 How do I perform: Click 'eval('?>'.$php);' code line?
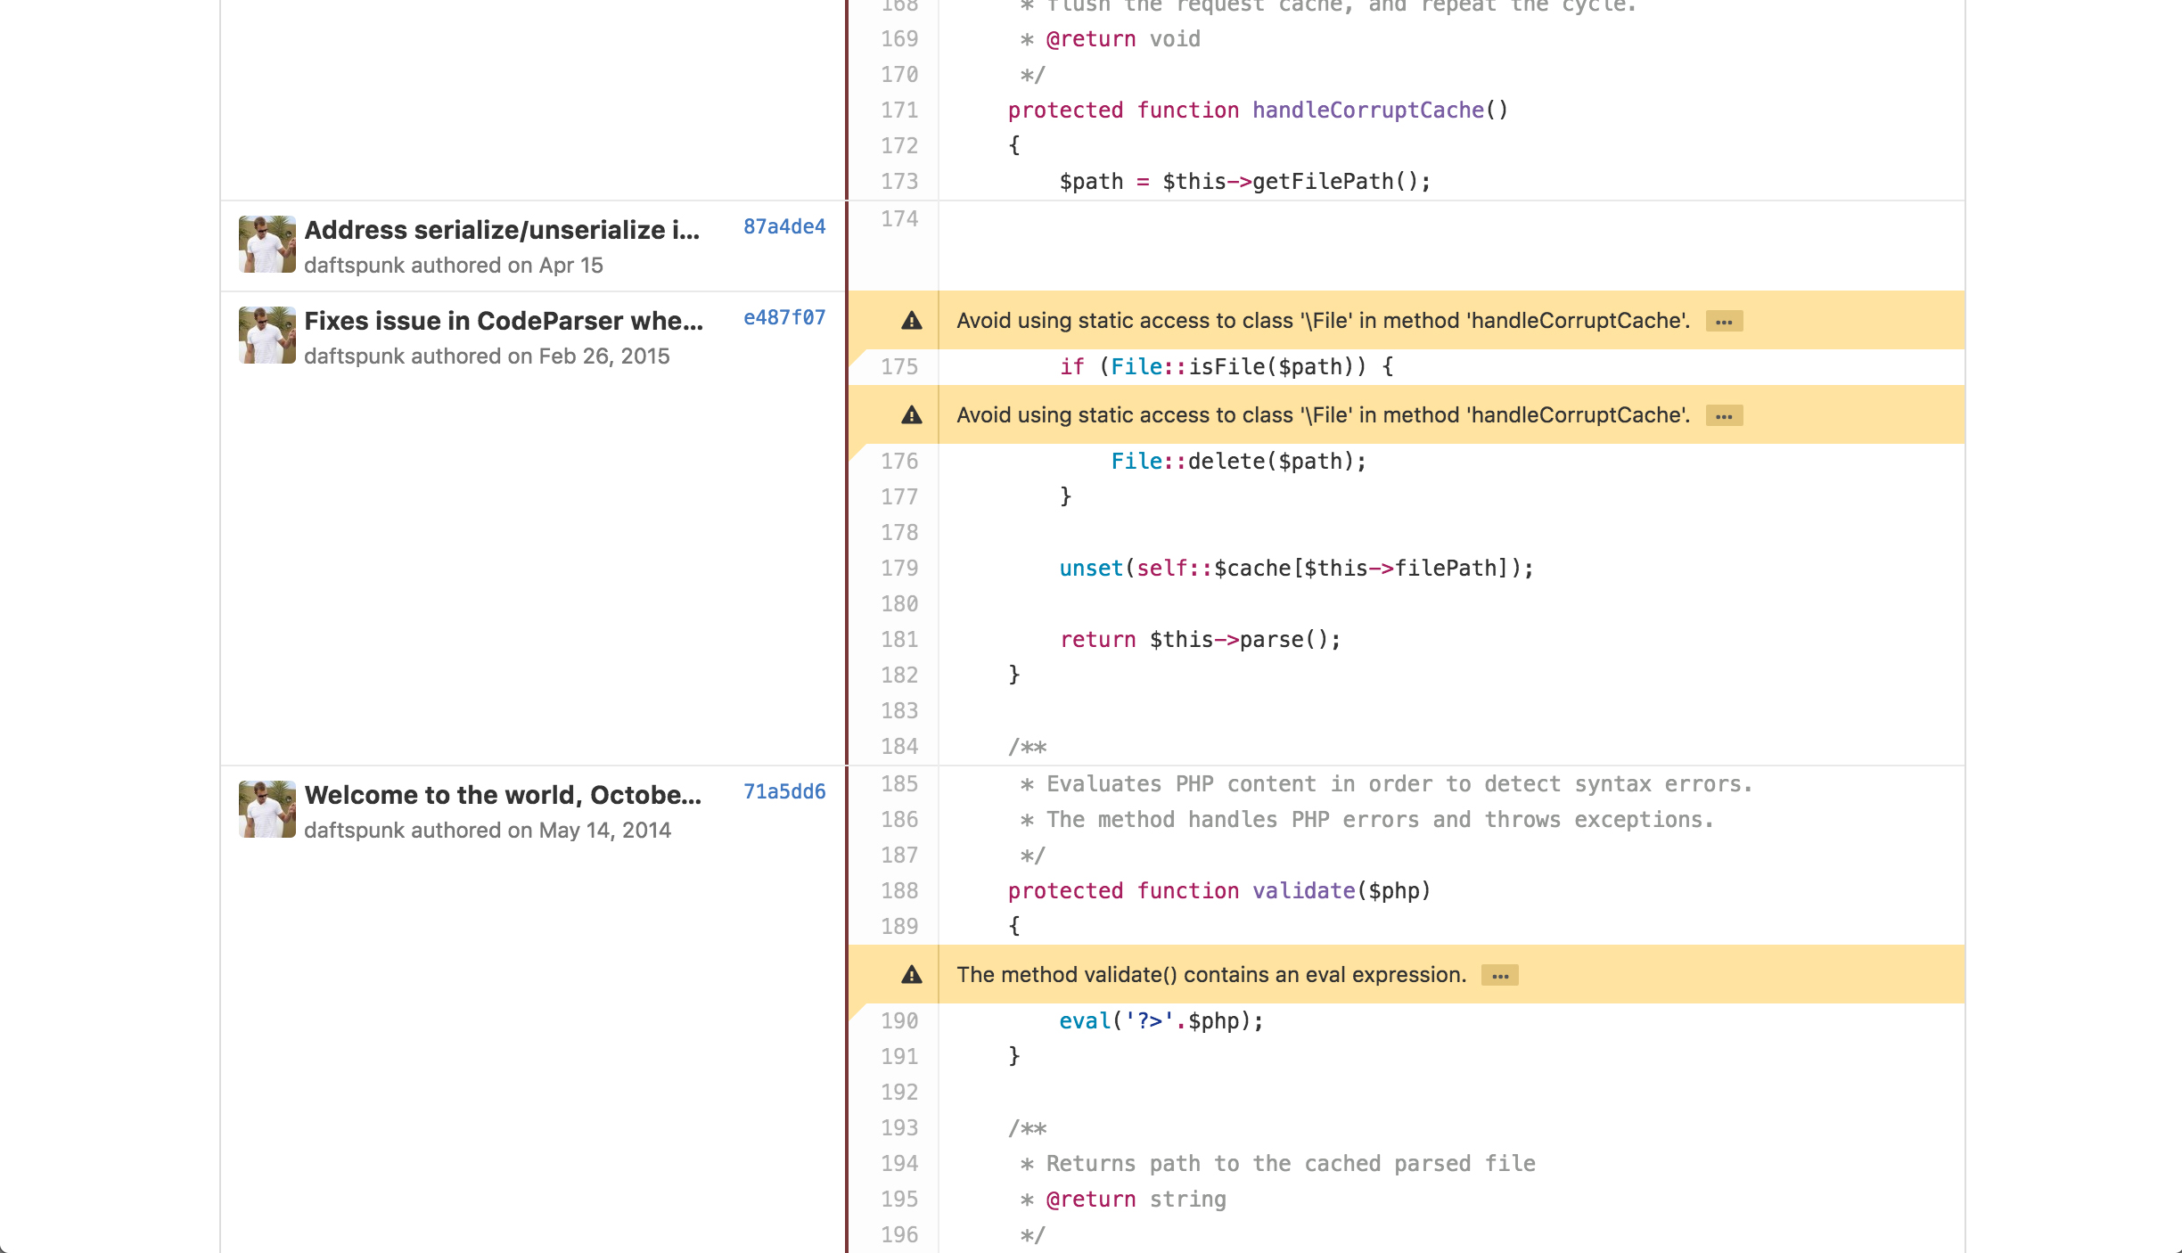pos(1161,1021)
